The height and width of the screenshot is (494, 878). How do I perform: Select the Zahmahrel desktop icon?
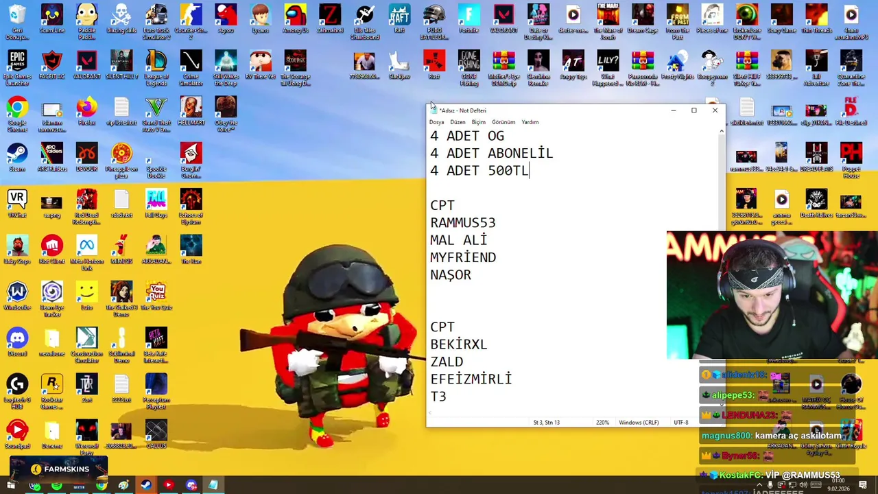coord(330,19)
